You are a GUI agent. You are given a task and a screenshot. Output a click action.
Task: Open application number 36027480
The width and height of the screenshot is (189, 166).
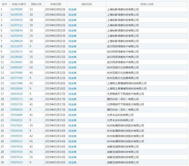pyautogui.click(x=16, y=83)
